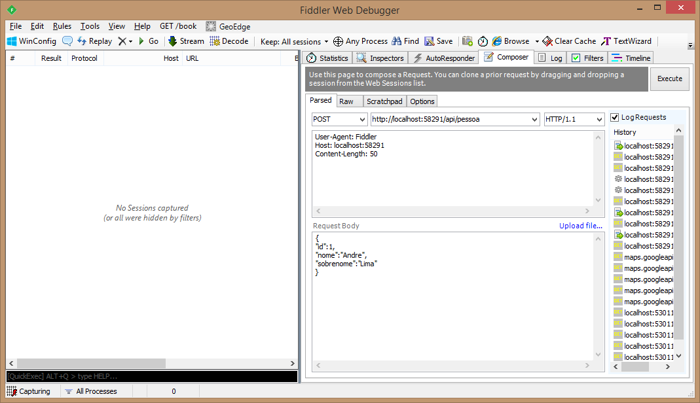Click the Upload file... link

[580, 226]
